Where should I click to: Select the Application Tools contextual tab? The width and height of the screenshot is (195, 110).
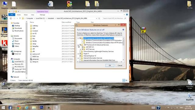point(43,12)
